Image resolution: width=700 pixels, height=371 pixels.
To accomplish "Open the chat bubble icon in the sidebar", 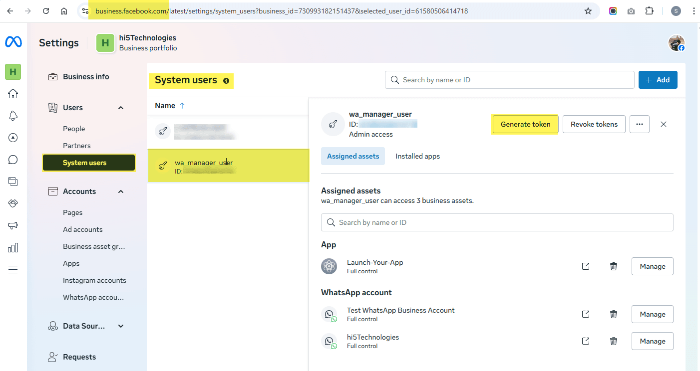I will click(12, 160).
